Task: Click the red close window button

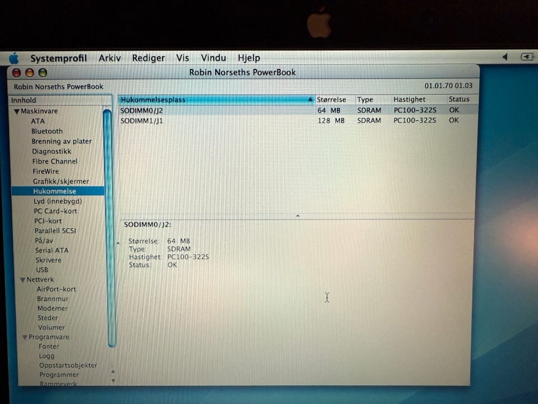Action: 16,73
